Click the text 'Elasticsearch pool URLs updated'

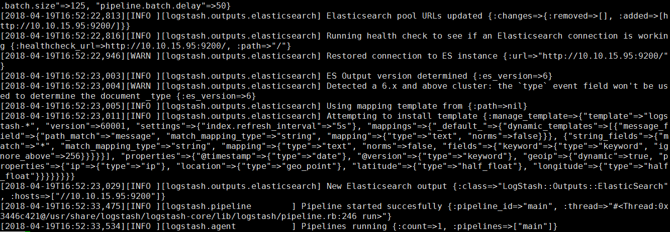pos(405,16)
